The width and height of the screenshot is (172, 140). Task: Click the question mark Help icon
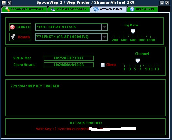(132, 9)
